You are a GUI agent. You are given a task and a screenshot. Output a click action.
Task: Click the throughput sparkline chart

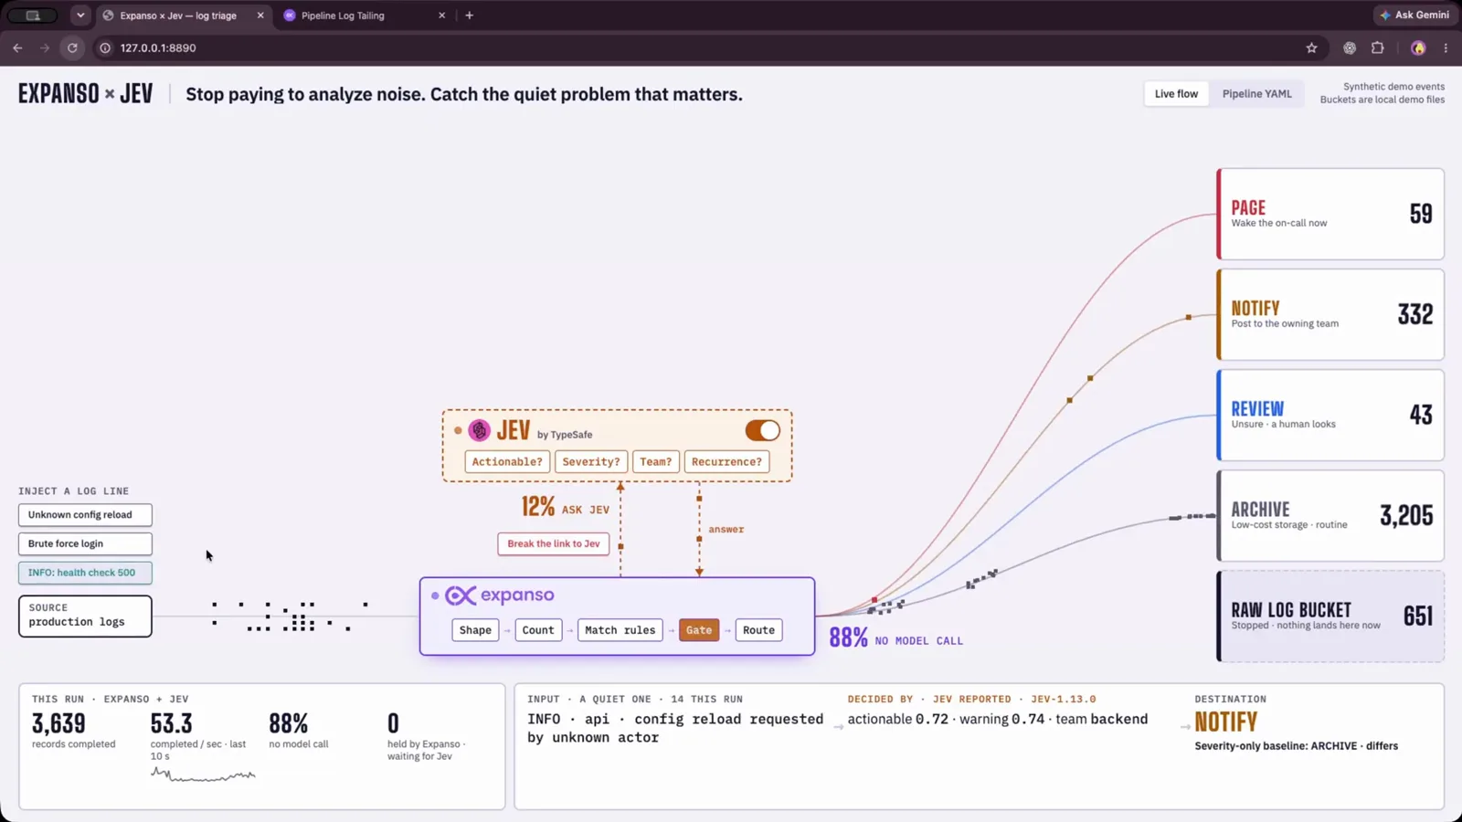point(203,775)
